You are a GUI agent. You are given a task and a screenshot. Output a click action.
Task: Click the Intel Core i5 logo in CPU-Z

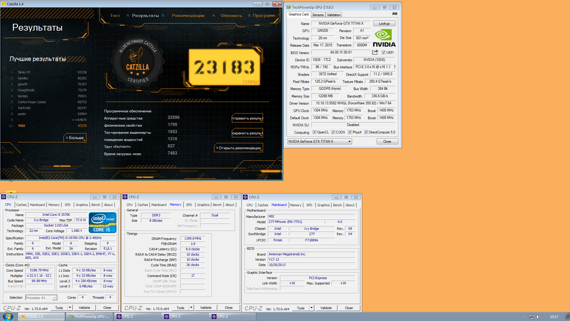click(102, 223)
